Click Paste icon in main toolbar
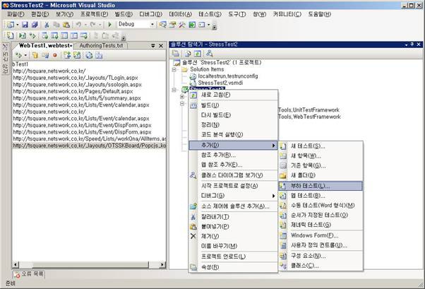This screenshot has width=425, height=289. pyautogui.click(x=66, y=25)
